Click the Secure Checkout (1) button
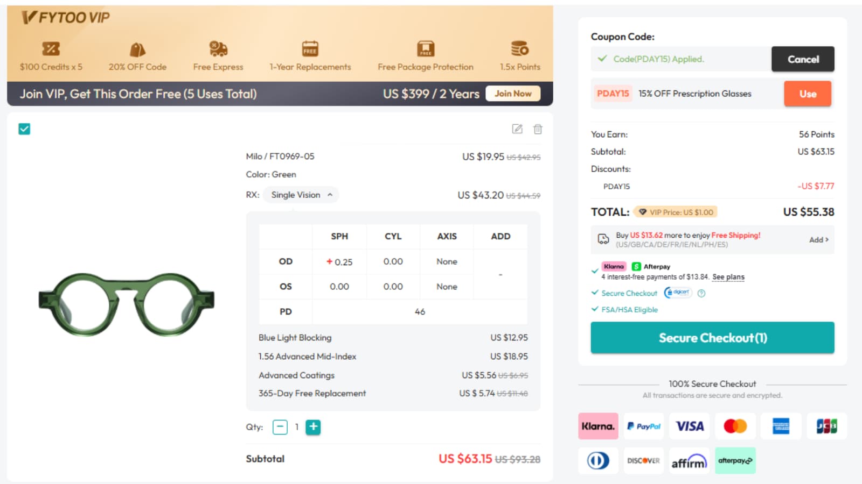 (712, 338)
